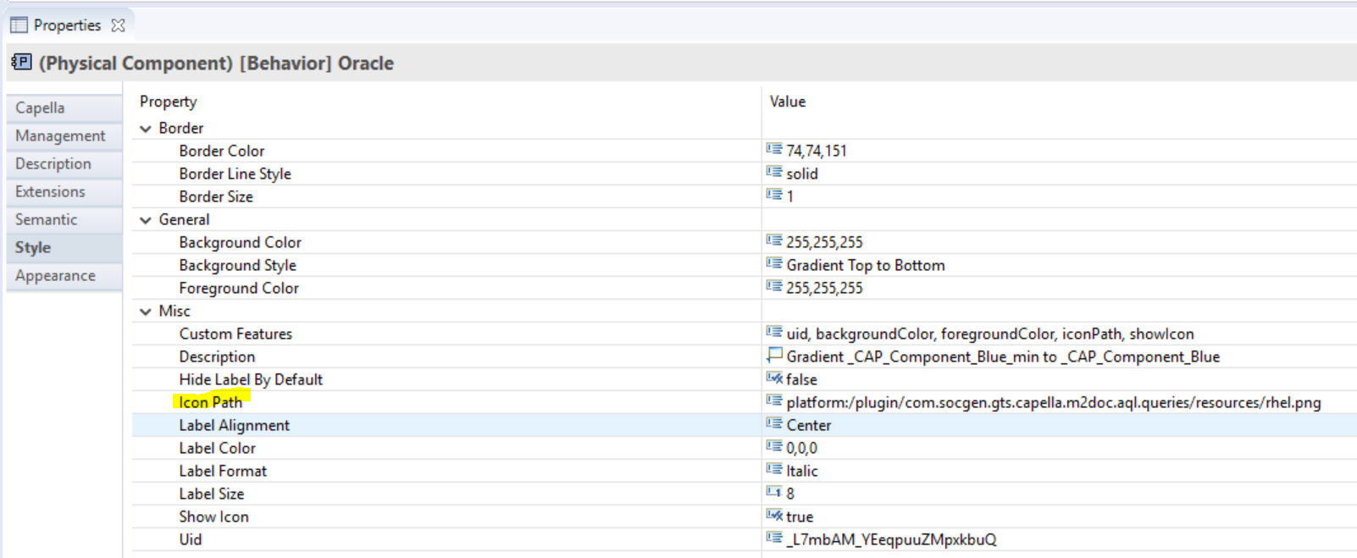Select the Border group row
1357x558 pixels.
744,128
